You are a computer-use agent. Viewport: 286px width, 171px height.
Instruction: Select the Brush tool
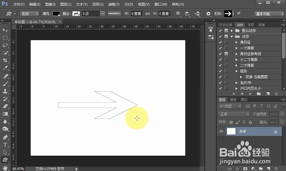coord(5,84)
